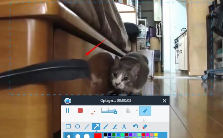Select the Ellipse drawing tool
This screenshot has height=138, width=223.
point(77,127)
